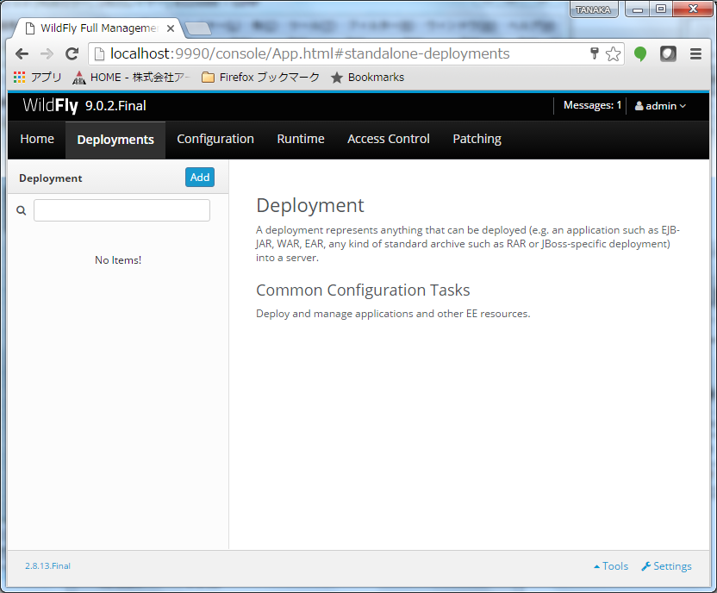717x593 pixels.
Task: Expand the admin user dropdown
Action: pyautogui.click(x=660, y=106)
